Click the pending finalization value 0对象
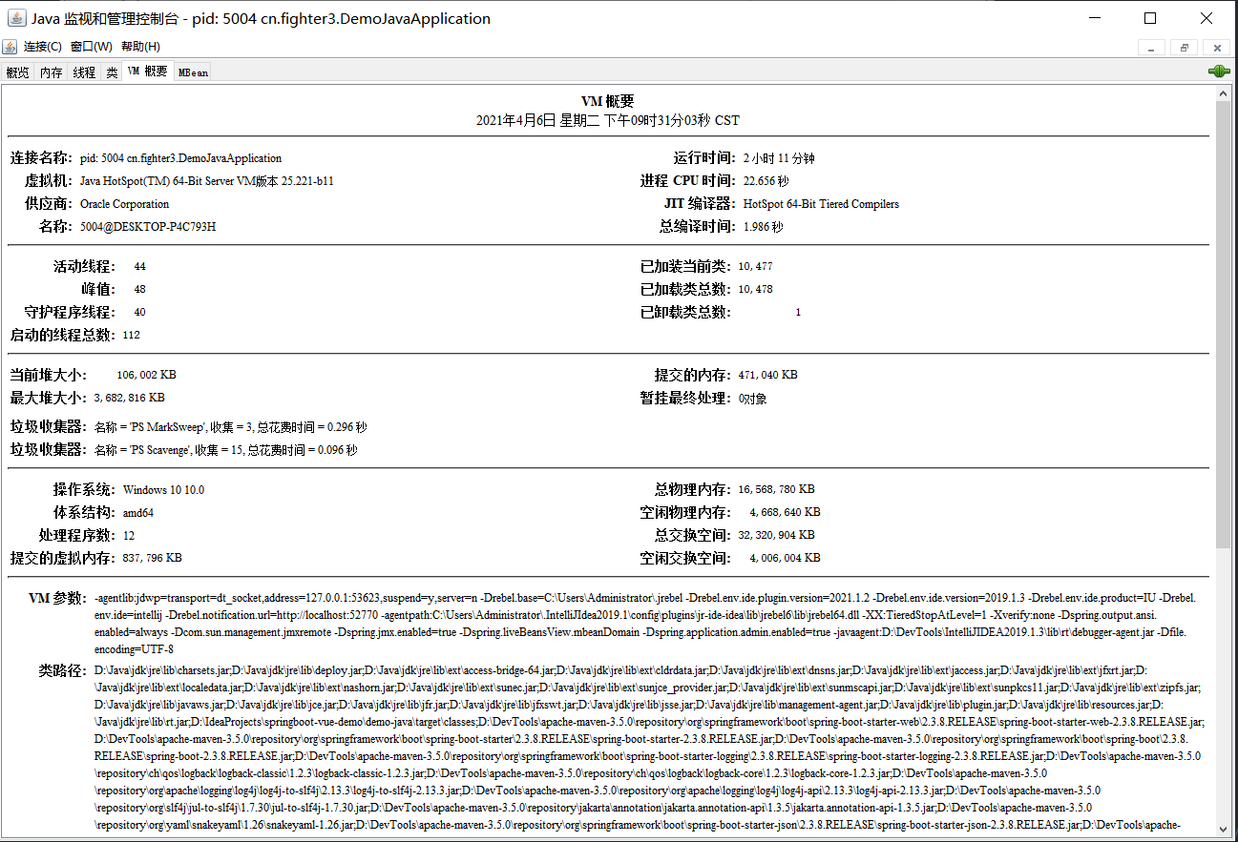 [x=753, y=399]
